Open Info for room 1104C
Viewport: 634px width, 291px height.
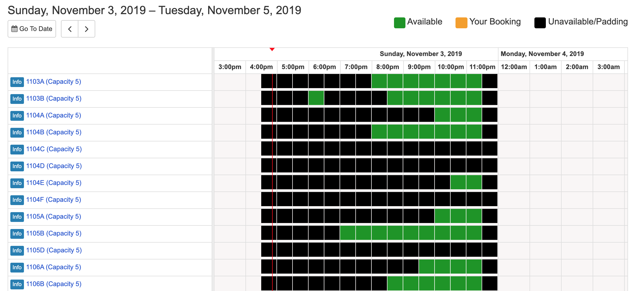[17, 149]
